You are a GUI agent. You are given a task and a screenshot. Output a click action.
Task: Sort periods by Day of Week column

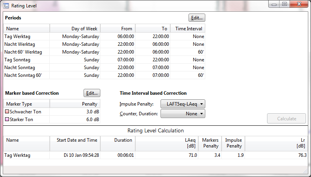pos(75,28)
